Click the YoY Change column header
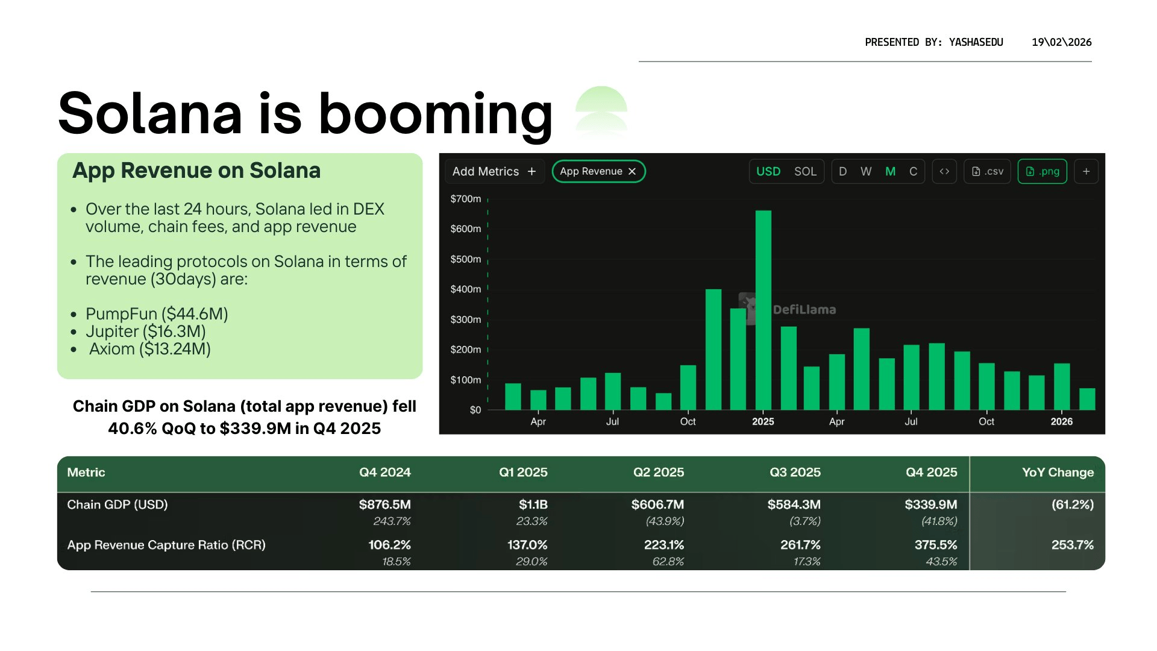This screenshot has width=1157, height=651. pyautogui.click(x=1058, y=473)
